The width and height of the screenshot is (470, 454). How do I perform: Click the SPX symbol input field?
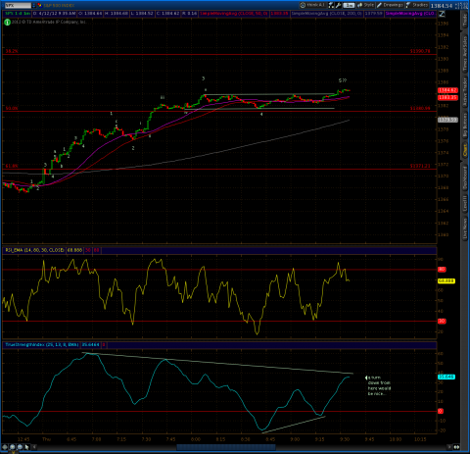pyautogui.click(x=18, y=5)
